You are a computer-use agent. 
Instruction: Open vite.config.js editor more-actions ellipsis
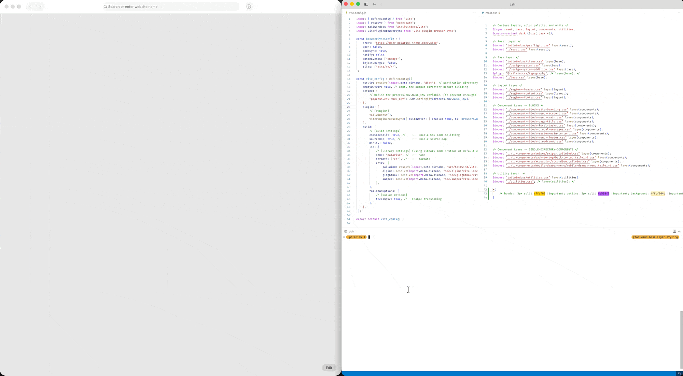(474, 13)
